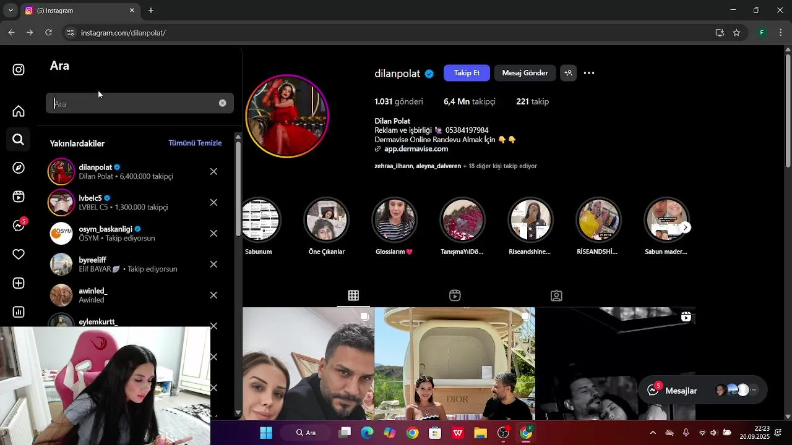Remove byreeliff from recent searches
This screenshot has width=792, height=445.
pyautogui.click(x=213, y=265)
